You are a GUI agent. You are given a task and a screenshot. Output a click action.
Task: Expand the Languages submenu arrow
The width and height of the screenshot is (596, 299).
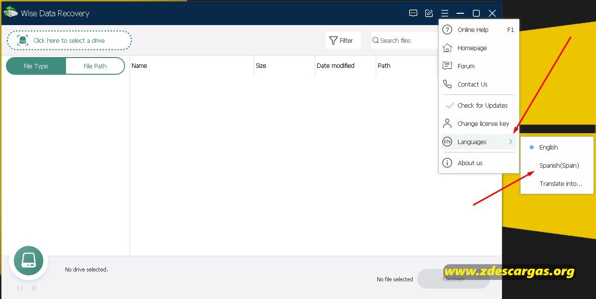point(511,142)
